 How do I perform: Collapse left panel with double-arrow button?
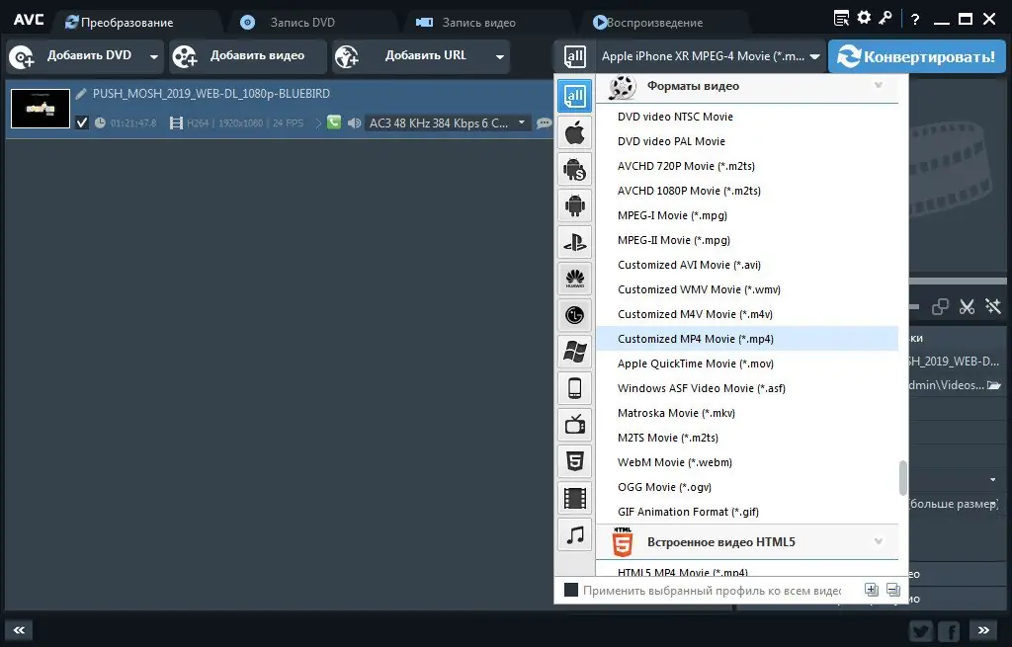click(x=20, y=630)
